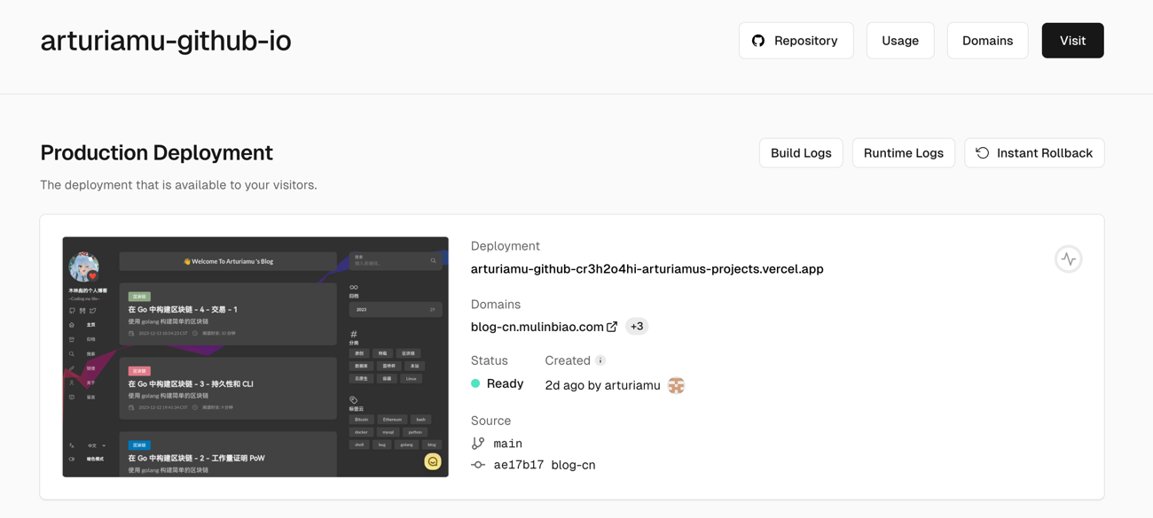Viewport: 1153px width, 518px height.
Task: Open the blog-cn.mulinbiao.com domain link
Action: coord(537,327)
